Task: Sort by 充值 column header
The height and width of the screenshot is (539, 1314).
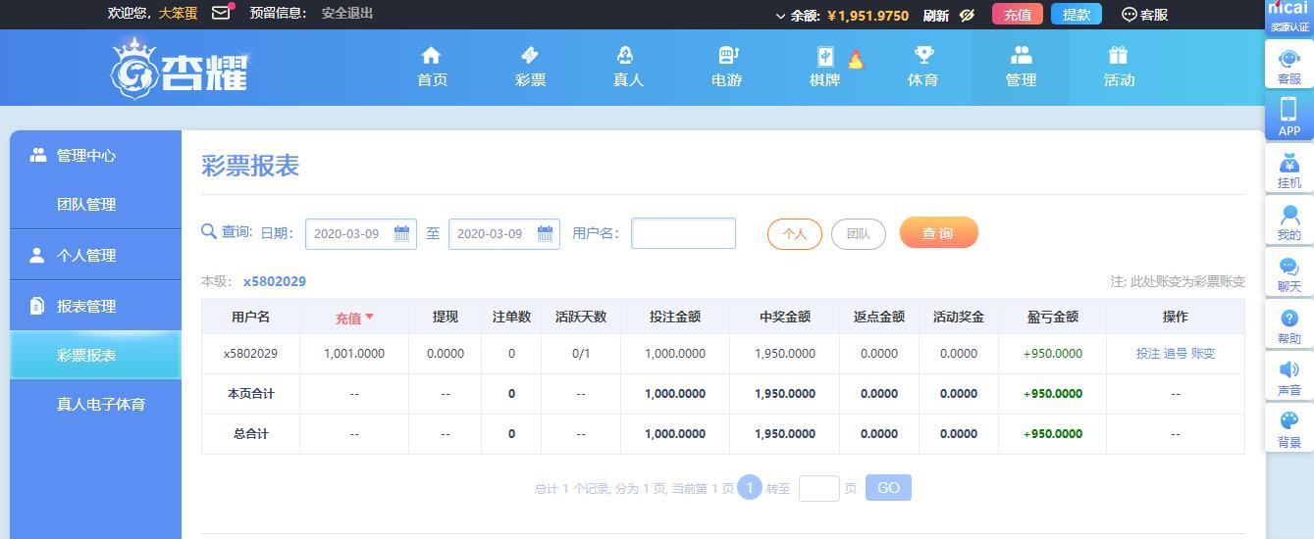Action: 354,318
